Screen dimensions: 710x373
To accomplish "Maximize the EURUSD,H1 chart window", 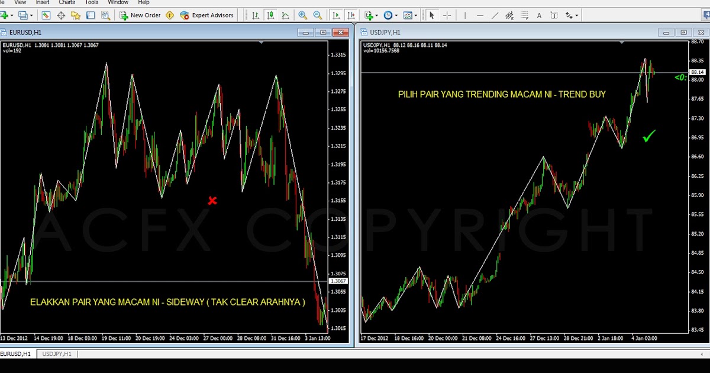I will point(323,33).
